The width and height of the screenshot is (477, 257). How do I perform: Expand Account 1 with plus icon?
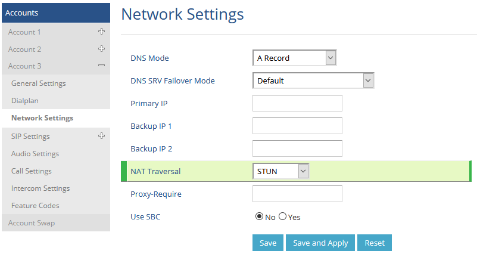(x=102, y=32)
